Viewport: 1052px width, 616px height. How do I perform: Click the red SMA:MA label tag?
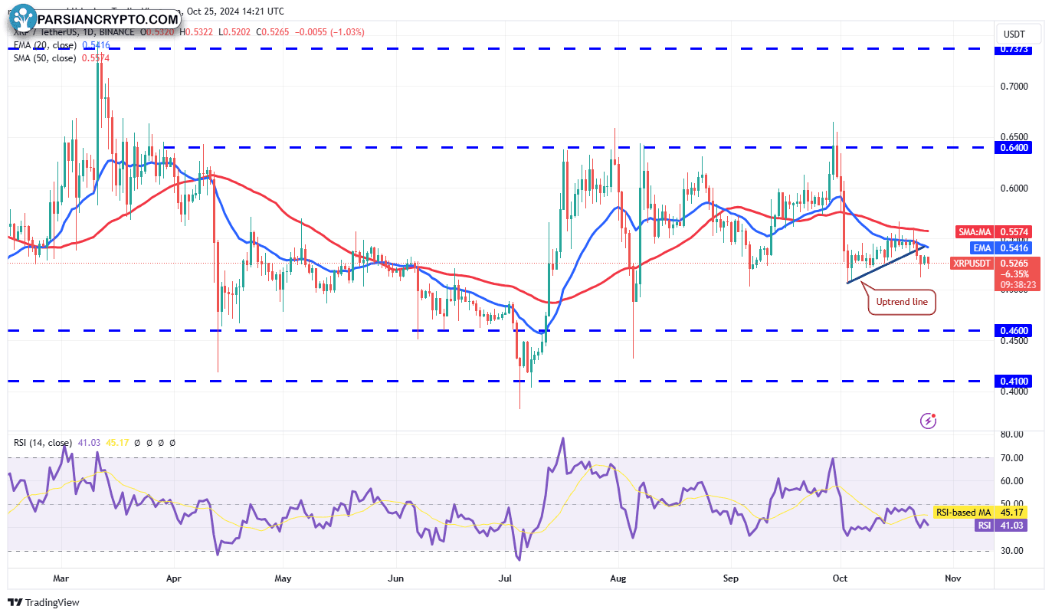[x=975, y=231]
